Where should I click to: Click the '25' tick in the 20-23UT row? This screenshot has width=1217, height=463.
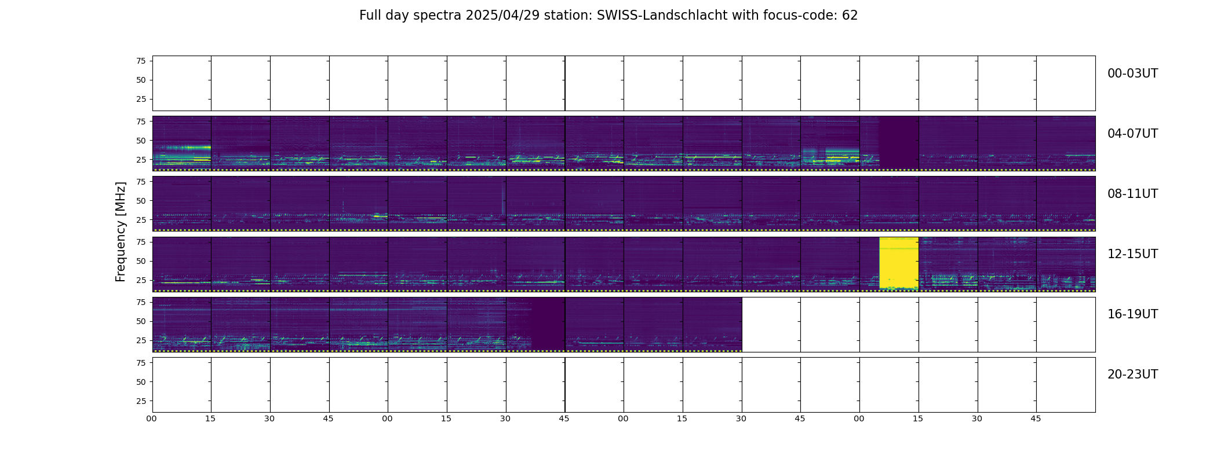141,400
